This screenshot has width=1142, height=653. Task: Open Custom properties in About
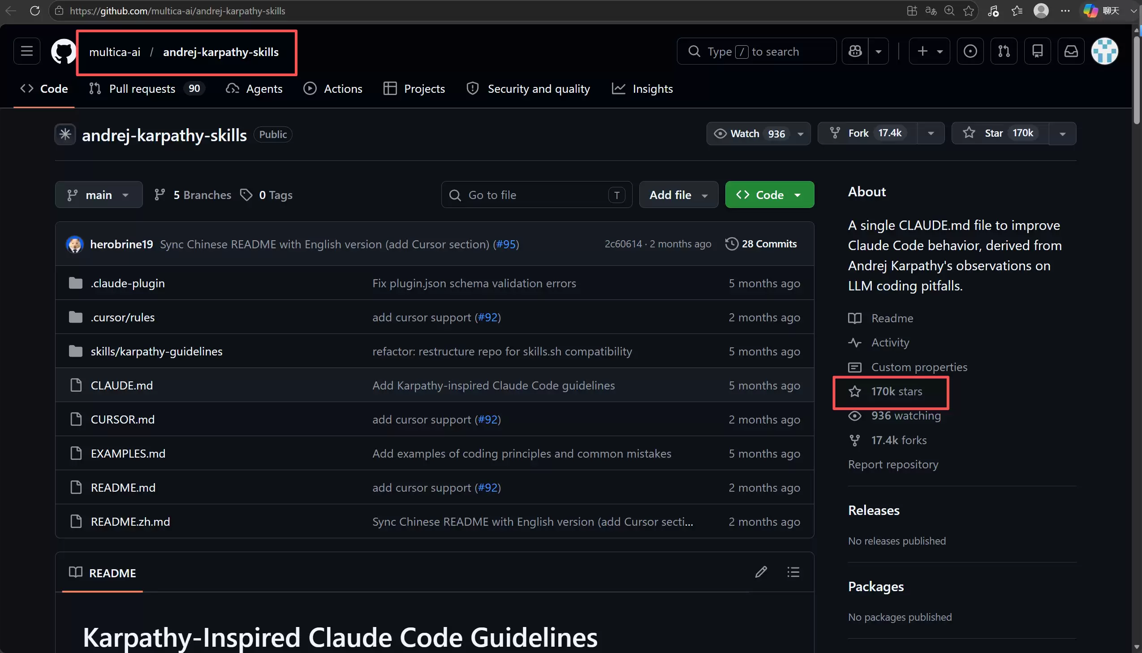pos(908,368)
